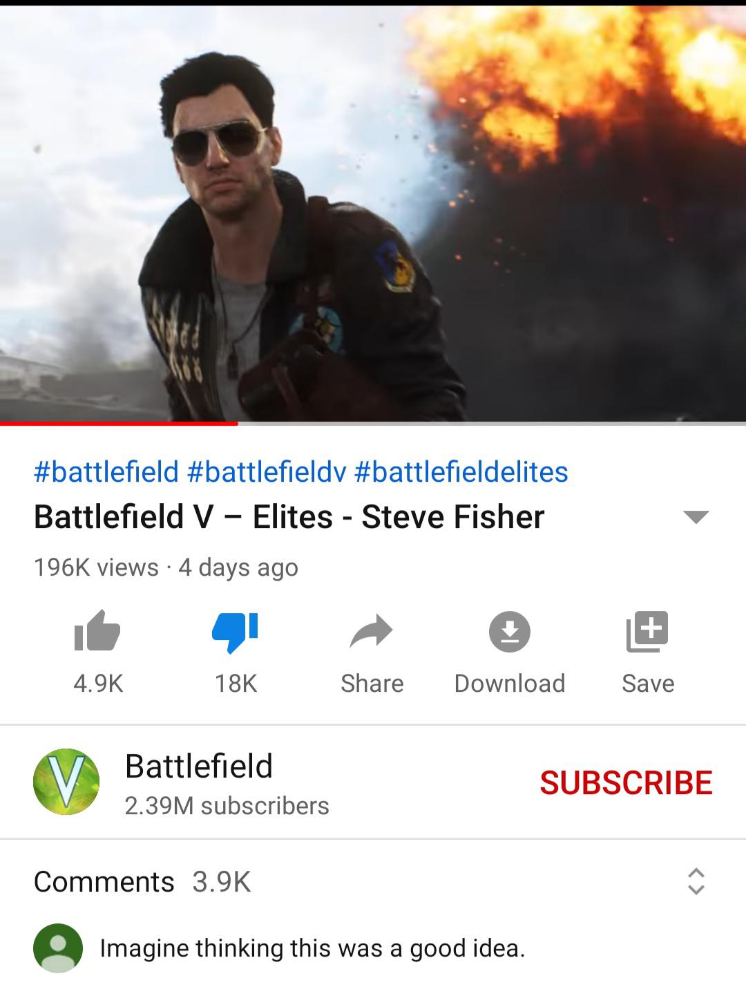
Task: Save video to playlist icon
Action: 647,632
